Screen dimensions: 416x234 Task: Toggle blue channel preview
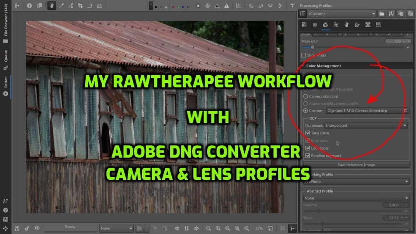(x=183, y=7)
